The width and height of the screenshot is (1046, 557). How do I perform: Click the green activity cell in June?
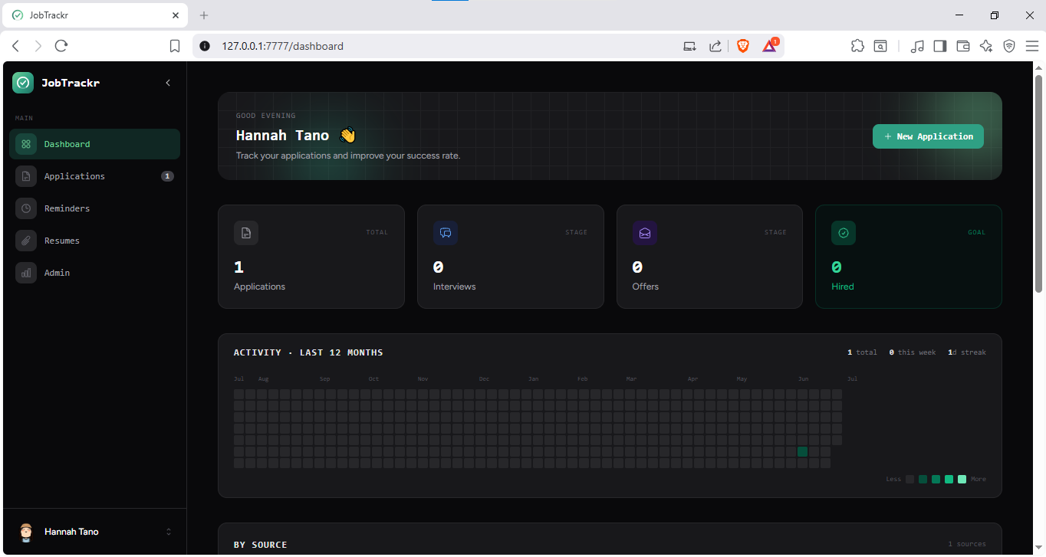(803, 452)
